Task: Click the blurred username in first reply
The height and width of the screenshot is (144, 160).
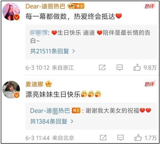Action: tap(39, 33)
